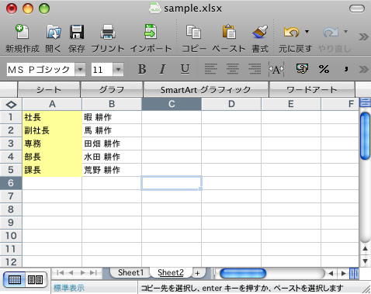371x294 pixels.
Task: Toggle italic formatting
Action: pyautogui.click(x=162, y=69)
